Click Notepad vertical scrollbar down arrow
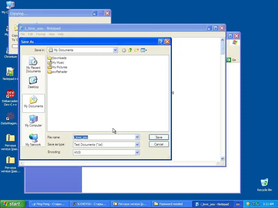Image resolution: width=278 pixels, height=208 pixels. coord(223,158)
